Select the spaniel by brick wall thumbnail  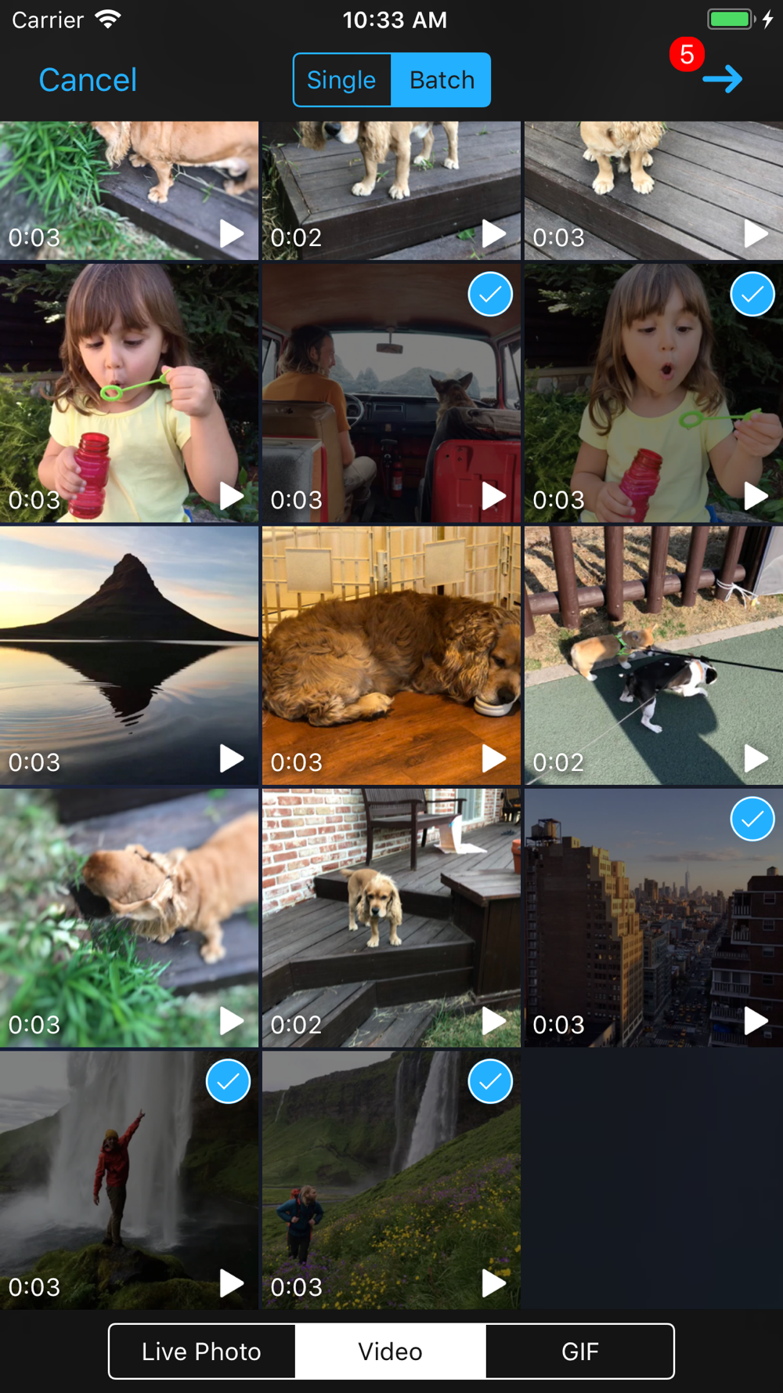click(x=391, y=918)
